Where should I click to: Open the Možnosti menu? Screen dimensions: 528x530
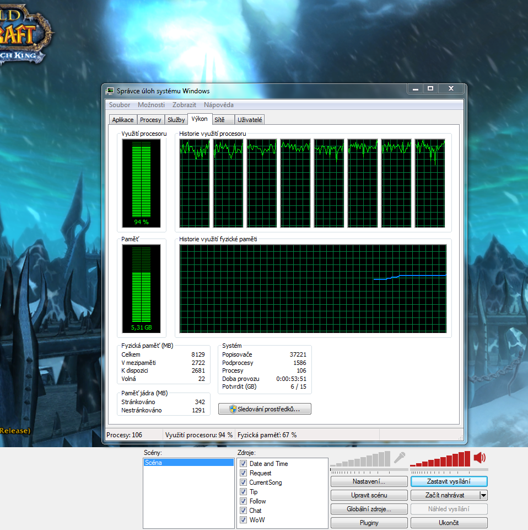tap(151, 105)
